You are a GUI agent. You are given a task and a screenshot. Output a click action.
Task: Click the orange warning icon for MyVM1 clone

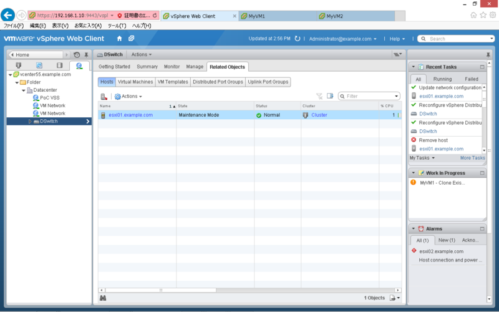pos(413,182)
